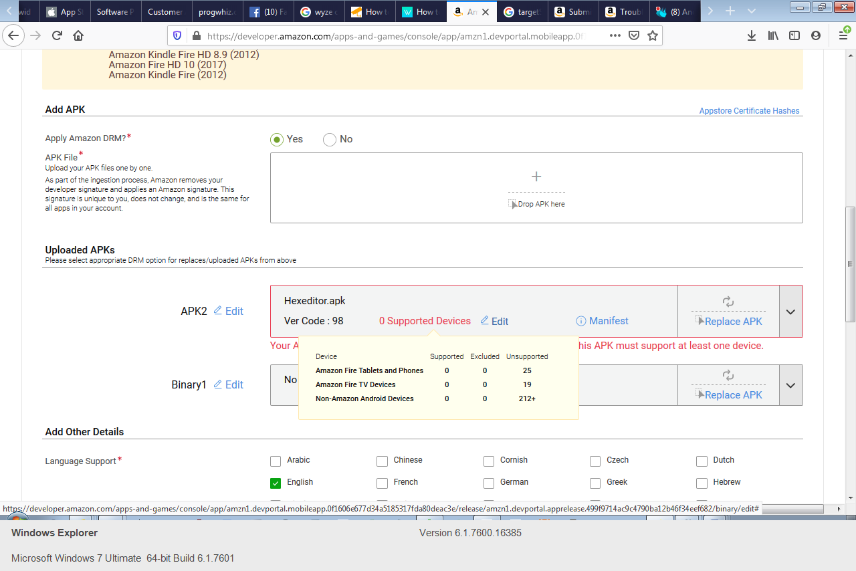Switch to Software tab

[115, 11]
